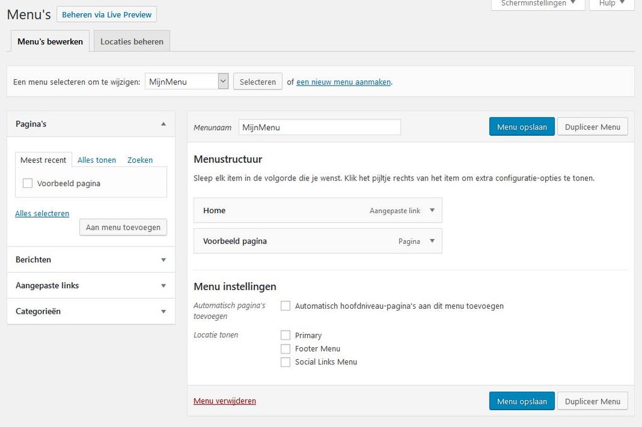This screenshot has height=427, width=642.
Task: Expand the Home menu item options
Action: 432,211
